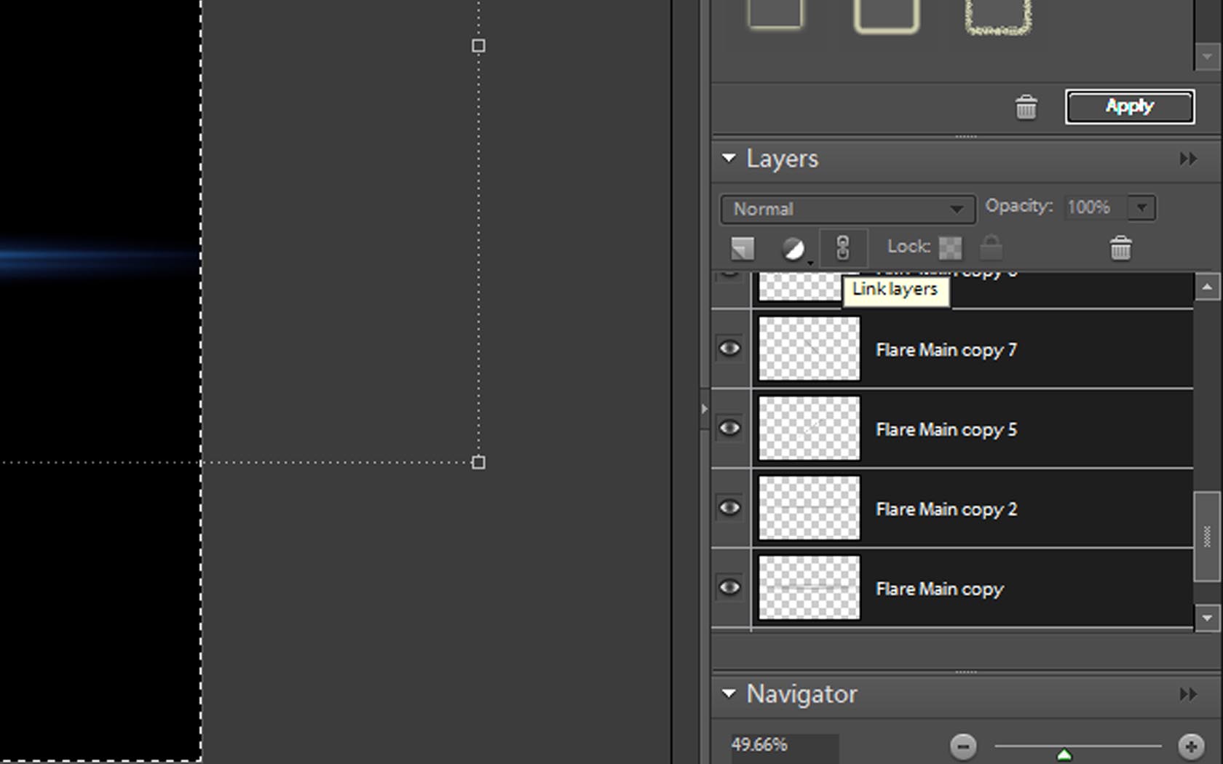Toggle the Lock all padlock icon
This screenshot has width=1223, height=764.
click(x=991, y=247)
